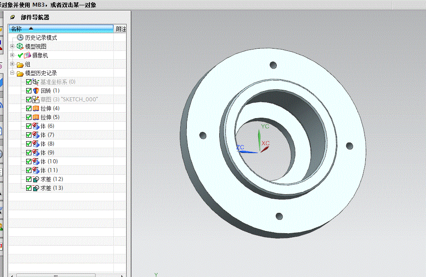Disable the 求差 (13) feature checkbox
Viewport: 426px width, 277px height.
point(29,188)
